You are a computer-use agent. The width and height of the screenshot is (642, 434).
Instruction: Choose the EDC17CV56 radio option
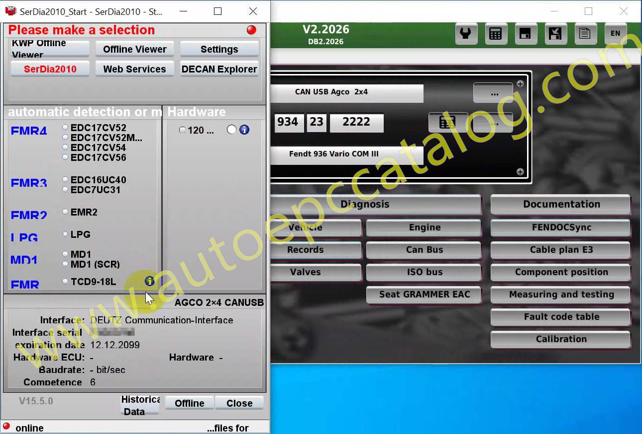(x=65, y=157)
